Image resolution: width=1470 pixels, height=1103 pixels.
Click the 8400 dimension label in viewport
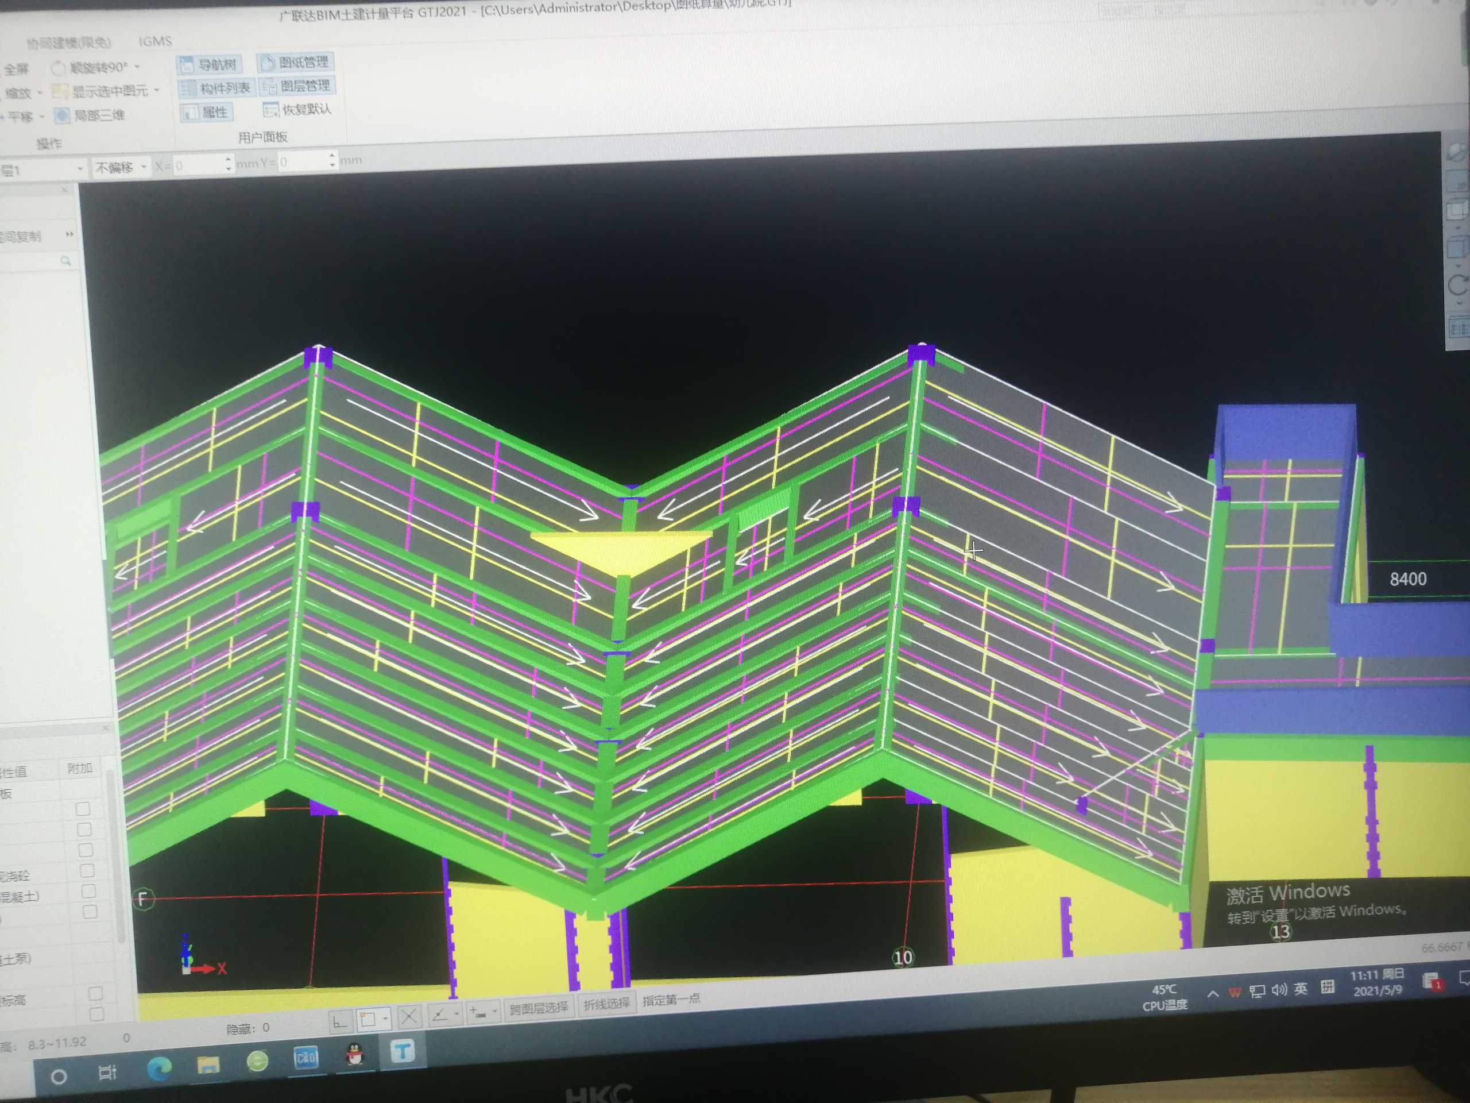[x=1408, y=579]
